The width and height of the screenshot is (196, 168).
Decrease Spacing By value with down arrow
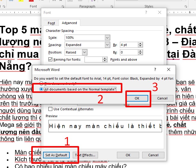pyautogui.click(x=140, y=46)
